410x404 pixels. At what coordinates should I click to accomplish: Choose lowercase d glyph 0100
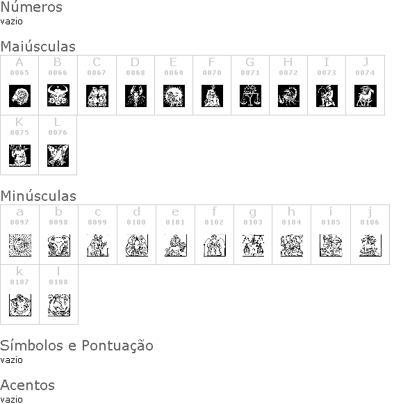click(137, 245)
